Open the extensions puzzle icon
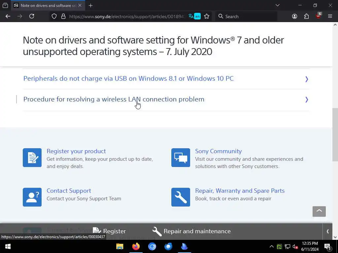338x253 pixels. click(x=306, y=16)
